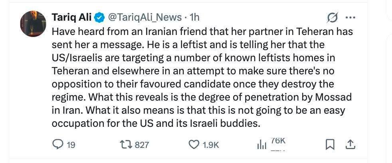Image resolution: width=392 pixels, height=163 pixels.
Task: Click the "76K" views count
Action: tap(278, 141)
